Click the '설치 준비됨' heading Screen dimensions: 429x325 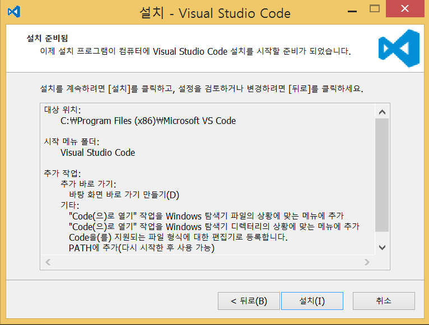click(x=47, y=38)
